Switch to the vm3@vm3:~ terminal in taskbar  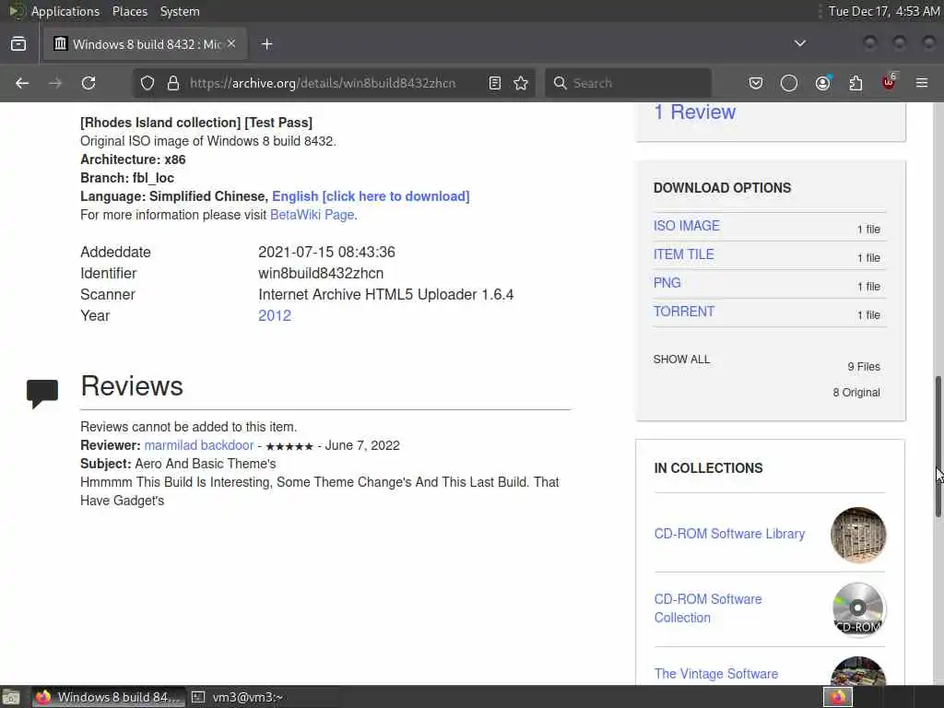click(x=237, y=697)
